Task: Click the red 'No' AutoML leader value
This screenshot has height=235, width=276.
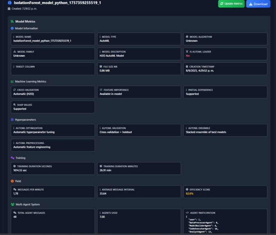Action: (188, 56)
